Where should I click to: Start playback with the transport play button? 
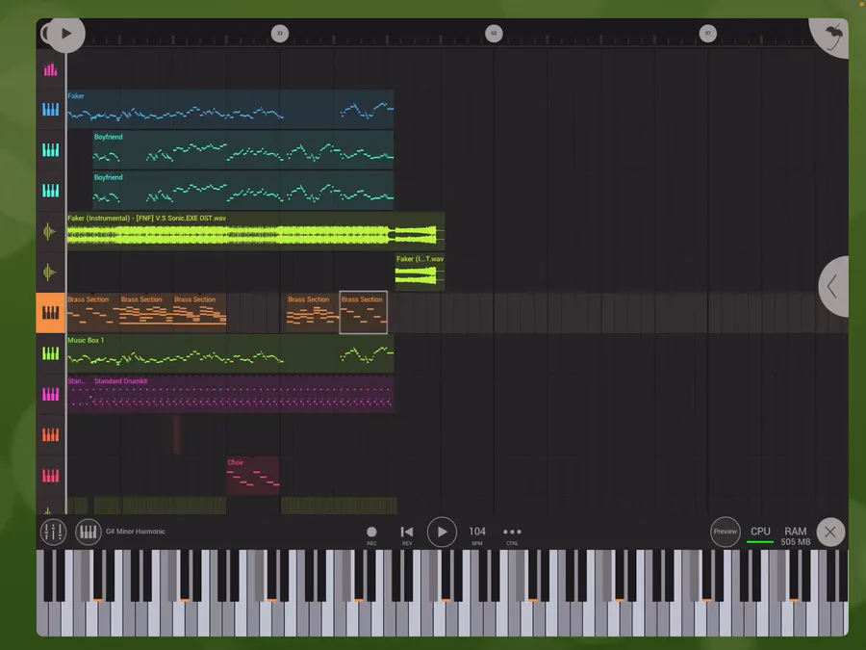(442, 533)
